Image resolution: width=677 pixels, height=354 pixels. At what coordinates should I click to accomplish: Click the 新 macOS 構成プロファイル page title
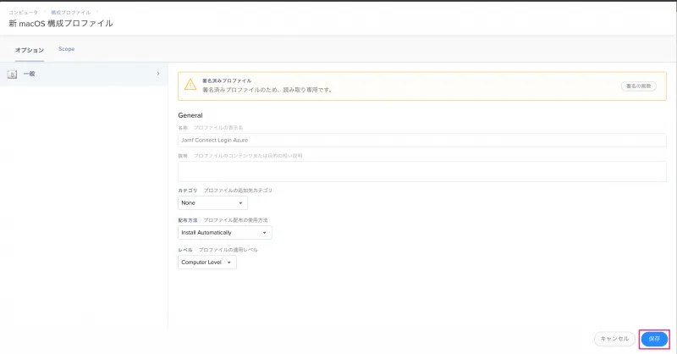pos(61,24)
